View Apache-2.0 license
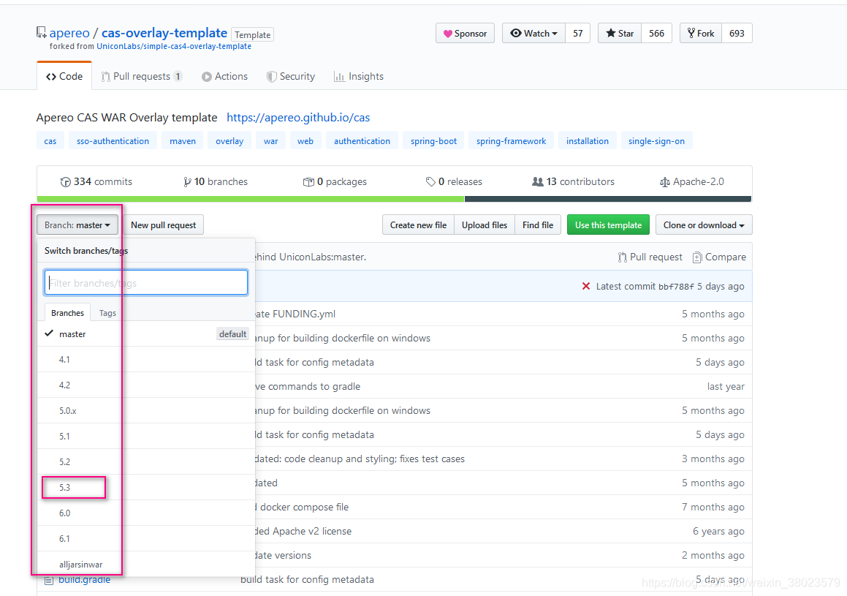The height and width of the screenshot is (596, 847). point(692,181)
